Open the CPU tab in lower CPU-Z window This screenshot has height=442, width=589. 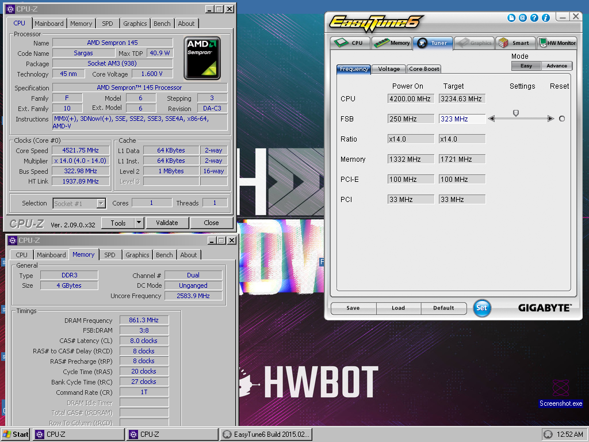pos(21,255)
